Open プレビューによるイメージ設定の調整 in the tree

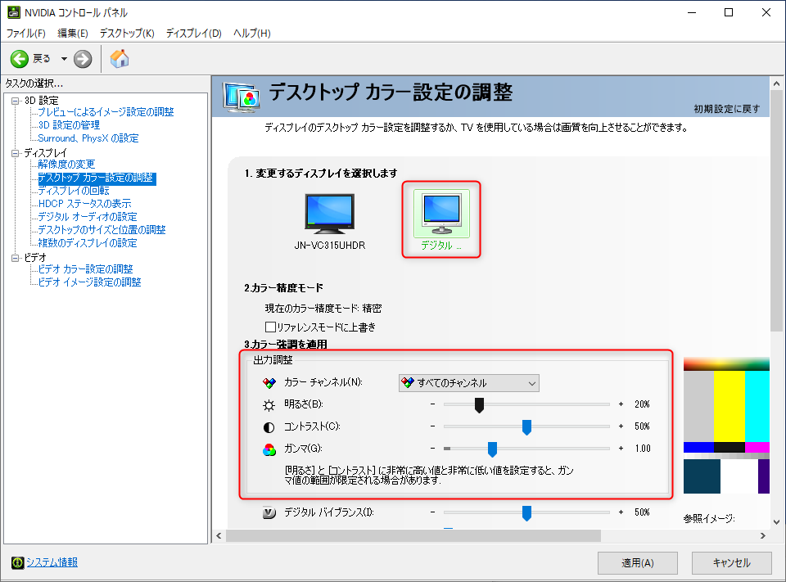click(106, 112)
